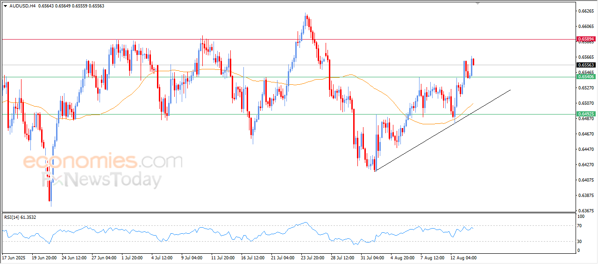Click the 0.63675 price axis value
This screenshot has width=598, height=264.
[586, 210]
